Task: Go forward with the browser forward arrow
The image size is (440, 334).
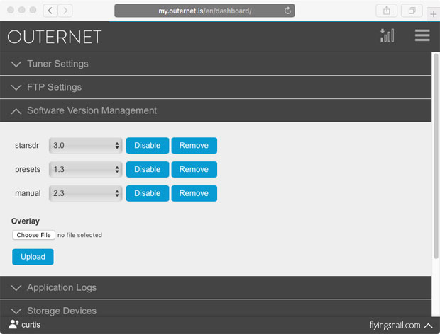Action: coord(65,11)
